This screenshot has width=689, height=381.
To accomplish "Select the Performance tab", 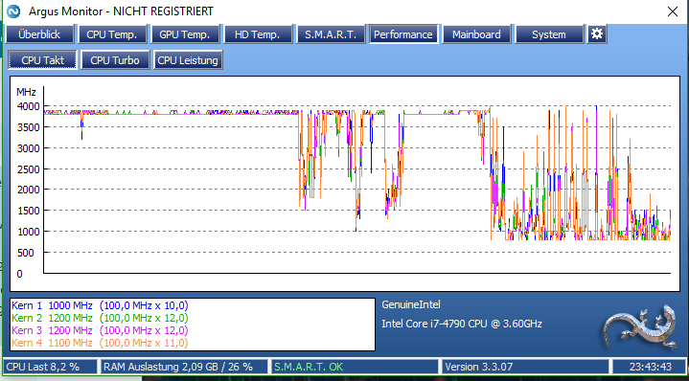I will pyautogui.click(x=403, y=34).
